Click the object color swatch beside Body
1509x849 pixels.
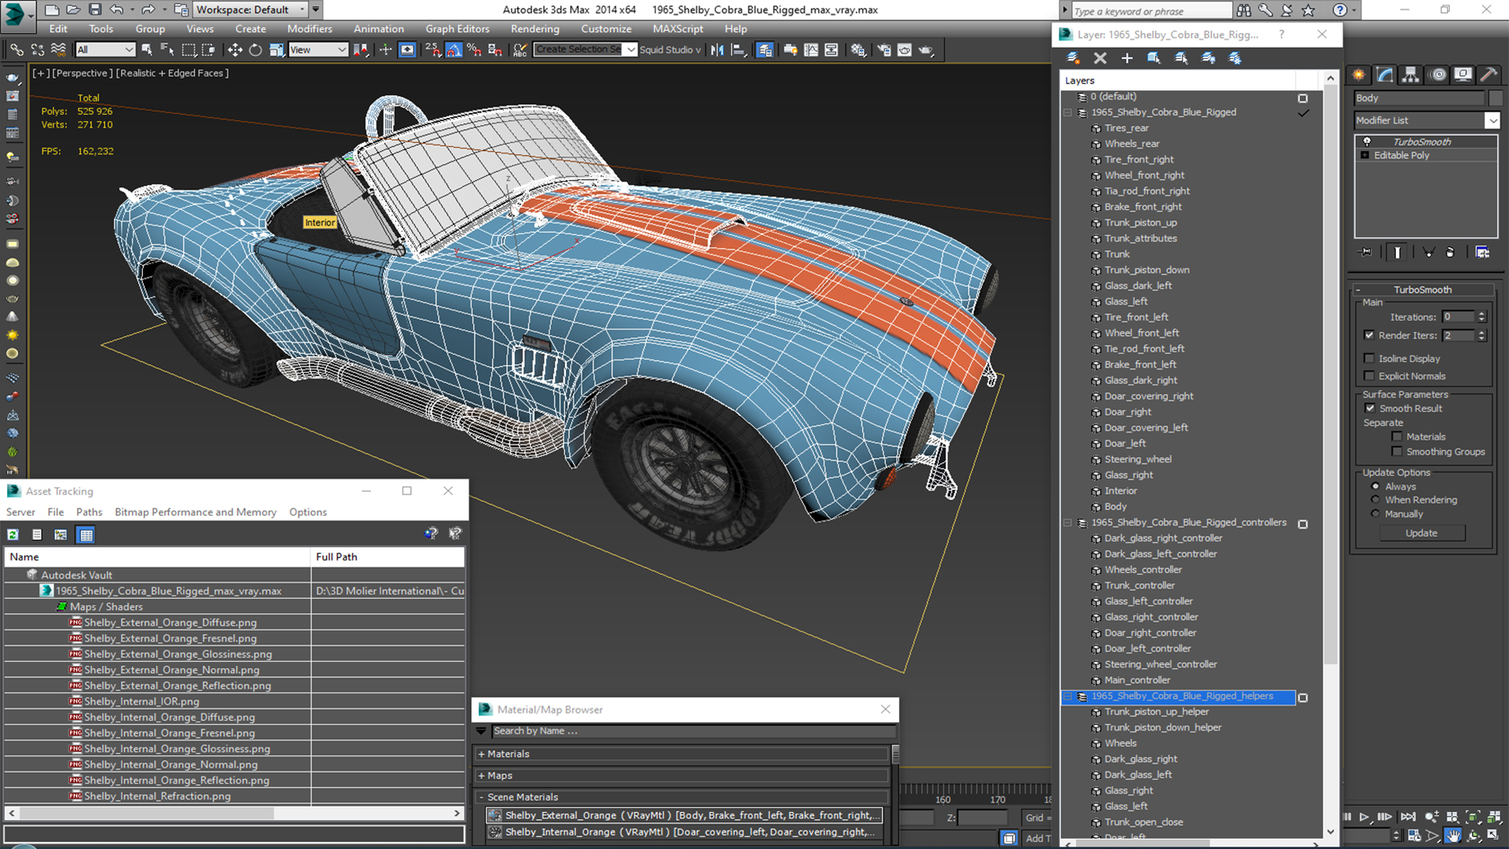(x=1495, y=98)
